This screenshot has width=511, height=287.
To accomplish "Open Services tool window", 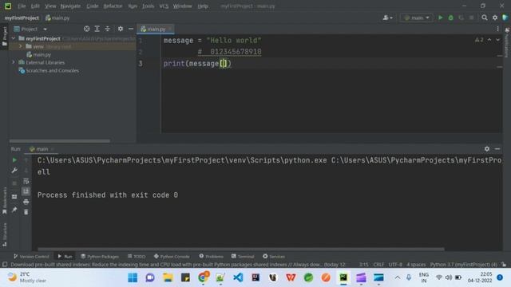I will coord(274,257).
